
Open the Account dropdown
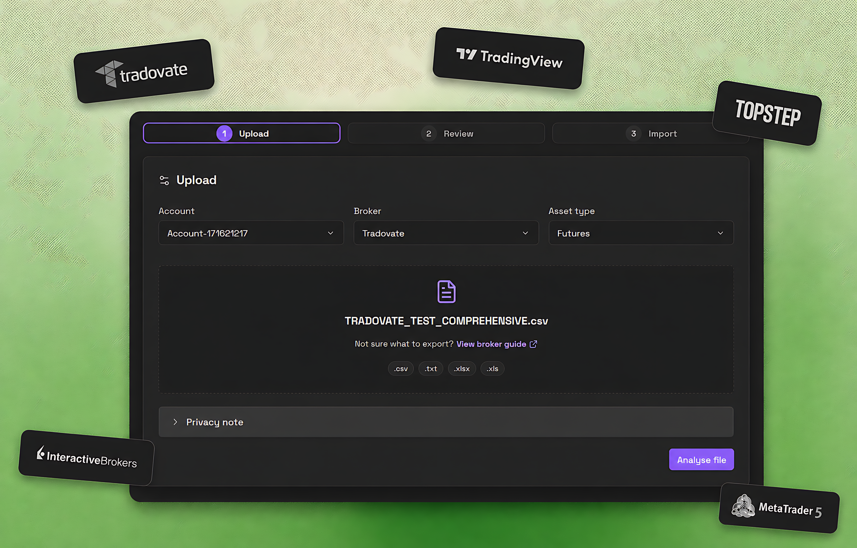[x=251, y=233]
